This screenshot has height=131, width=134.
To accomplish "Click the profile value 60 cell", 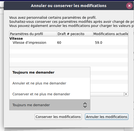I will pyautogui.click(x=59, y=43).
